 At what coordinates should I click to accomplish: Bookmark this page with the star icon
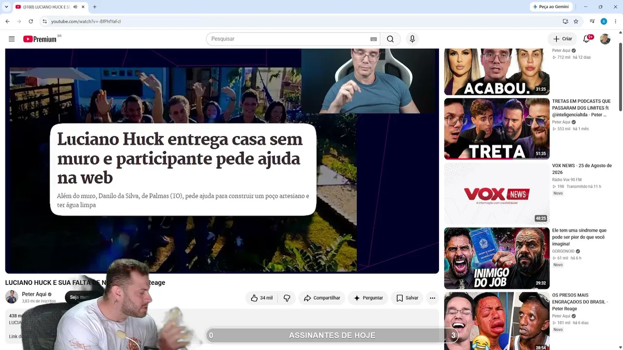[x=576, y=21]
